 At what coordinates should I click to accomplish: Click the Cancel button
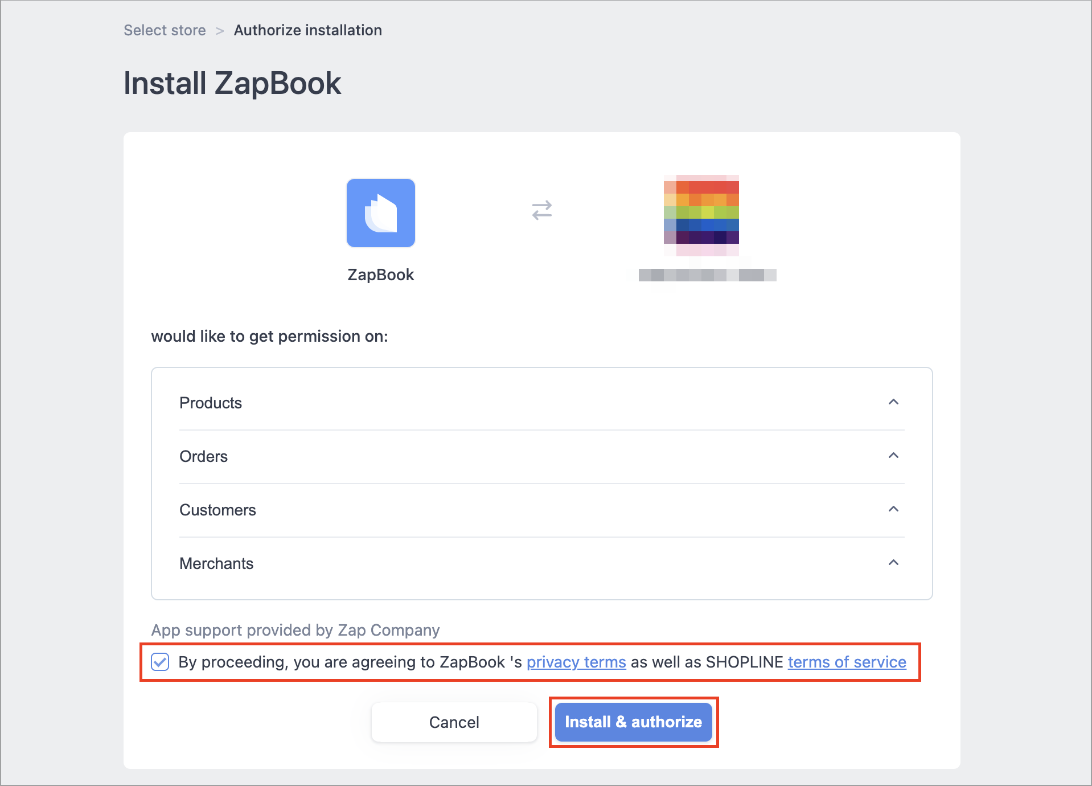pos(454,722)
